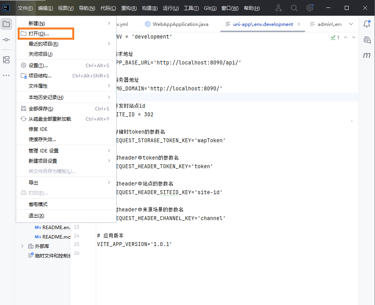The width and height of the screenshot is (375, 305).
Task: Select 使缓存失效... menu entry
Action: click(x=42, y=139)
